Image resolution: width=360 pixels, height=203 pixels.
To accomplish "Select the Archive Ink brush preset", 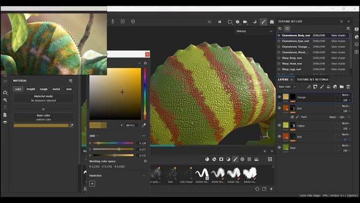I will pos(202,175).
